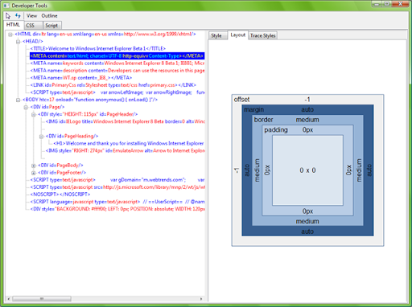The image size is (412, 307).
Task: Select the NOSCRIPT element in tree
Action: click(x=60, y=194)
